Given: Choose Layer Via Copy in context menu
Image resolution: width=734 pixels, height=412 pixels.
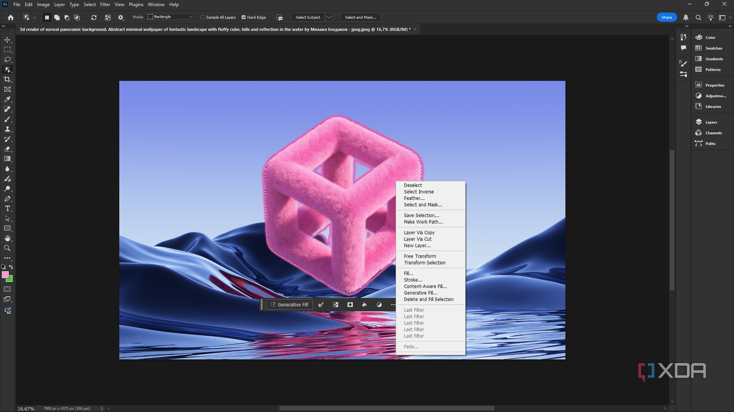Looking at the screenshot, I should [419, 233].
